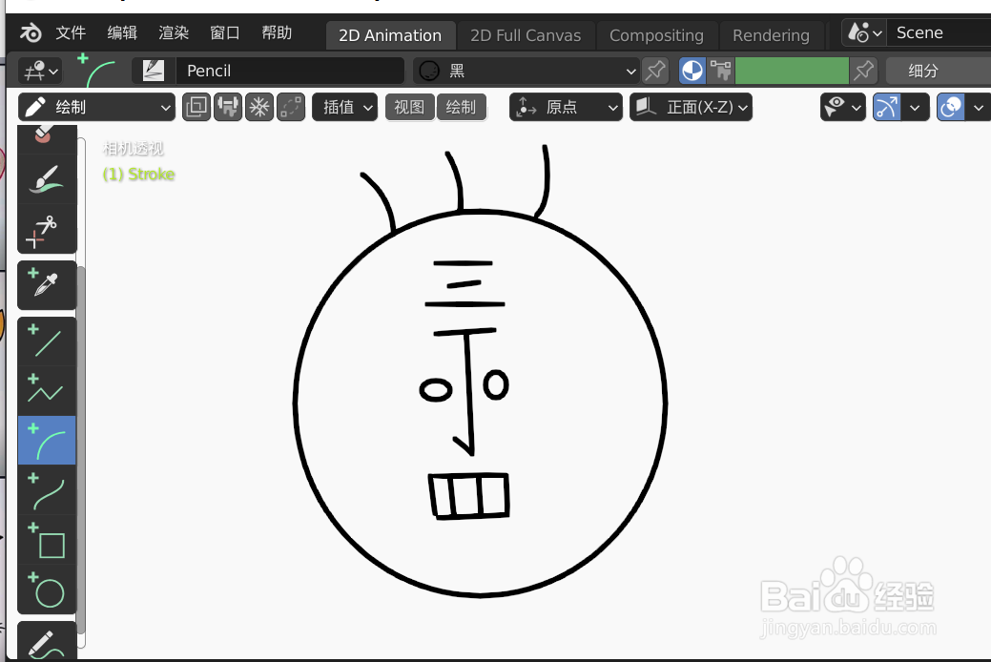The height and width of the screenshot is (662, 991).
Task: Open the 渲染 menu
Action: (x=173, y=31)
